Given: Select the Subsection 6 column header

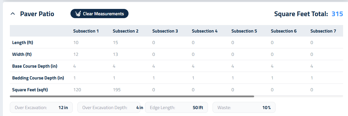Looking at the screenshot, I should [284, 31].
